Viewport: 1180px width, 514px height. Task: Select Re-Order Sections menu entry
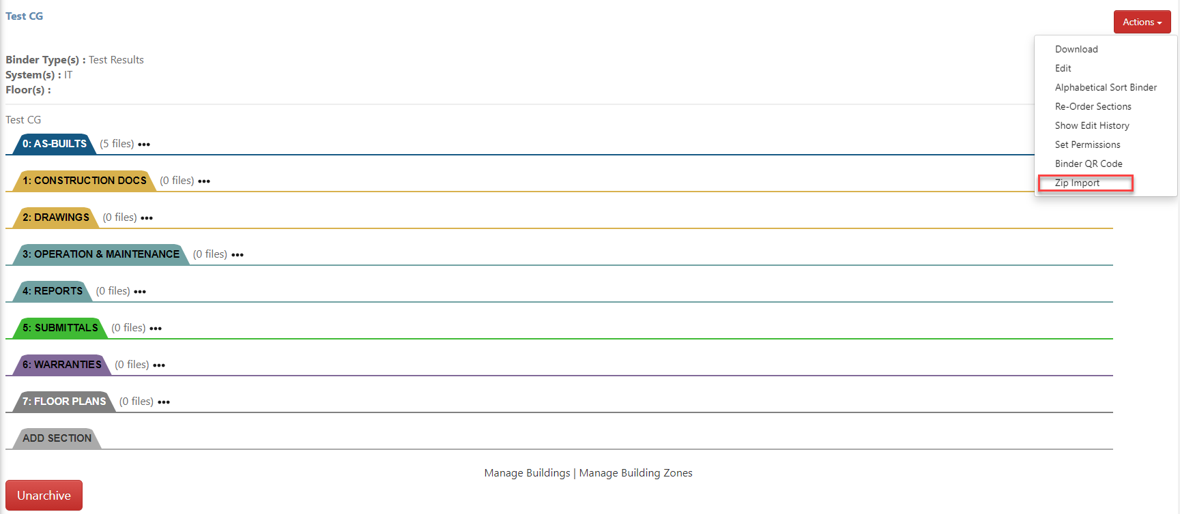point(1093,106)
